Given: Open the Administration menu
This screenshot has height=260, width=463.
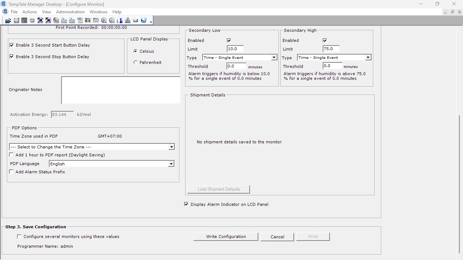Looking at the screenshot, I should (x=70, y=12).
